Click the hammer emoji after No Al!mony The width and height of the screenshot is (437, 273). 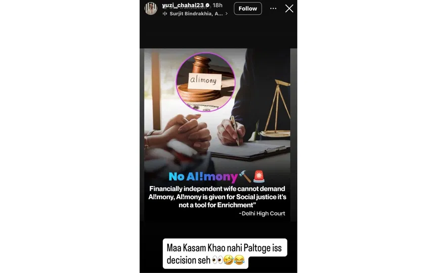coord(245,176)
